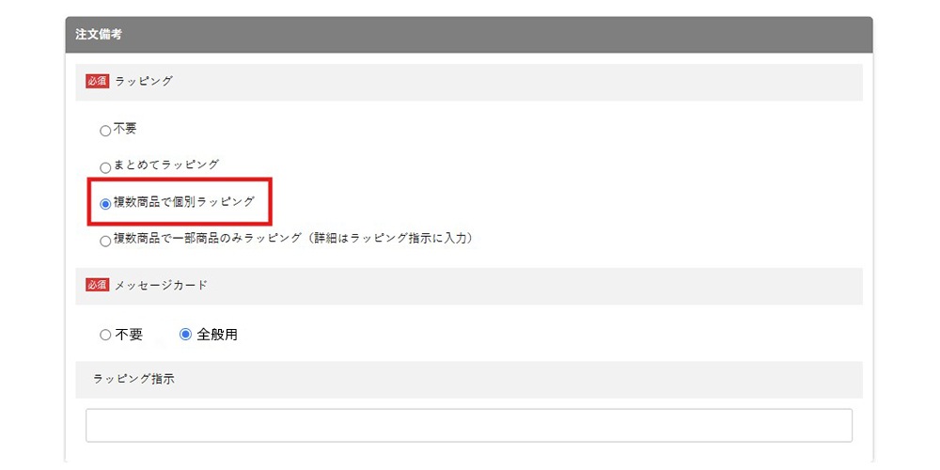Click the 必須 badge beside ラッピング
The width and height of the screenshot is (940, 470).
click(97, 82)
